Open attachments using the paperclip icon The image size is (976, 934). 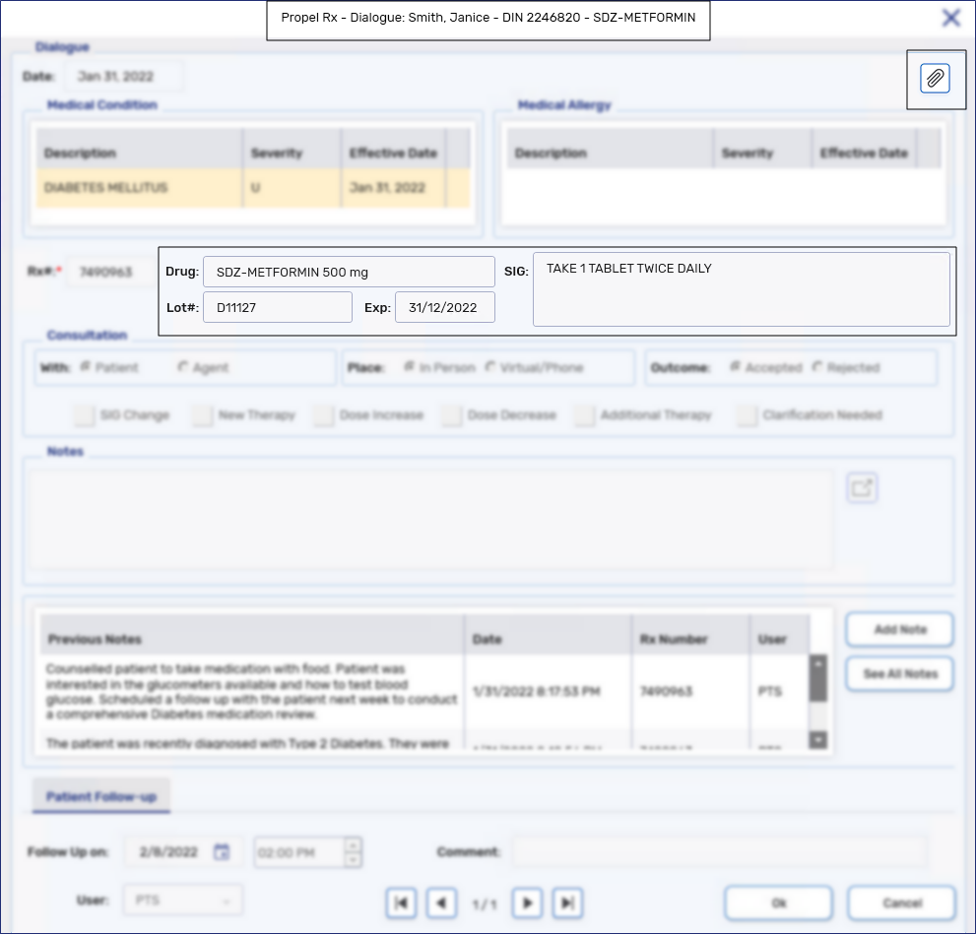[935, 79]
